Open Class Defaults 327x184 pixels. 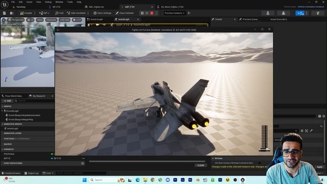125,13
